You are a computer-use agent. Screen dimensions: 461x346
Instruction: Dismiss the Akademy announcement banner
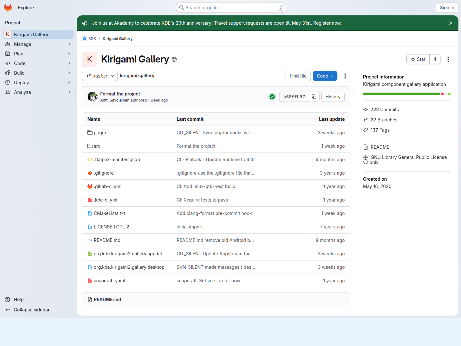[451, 23]
